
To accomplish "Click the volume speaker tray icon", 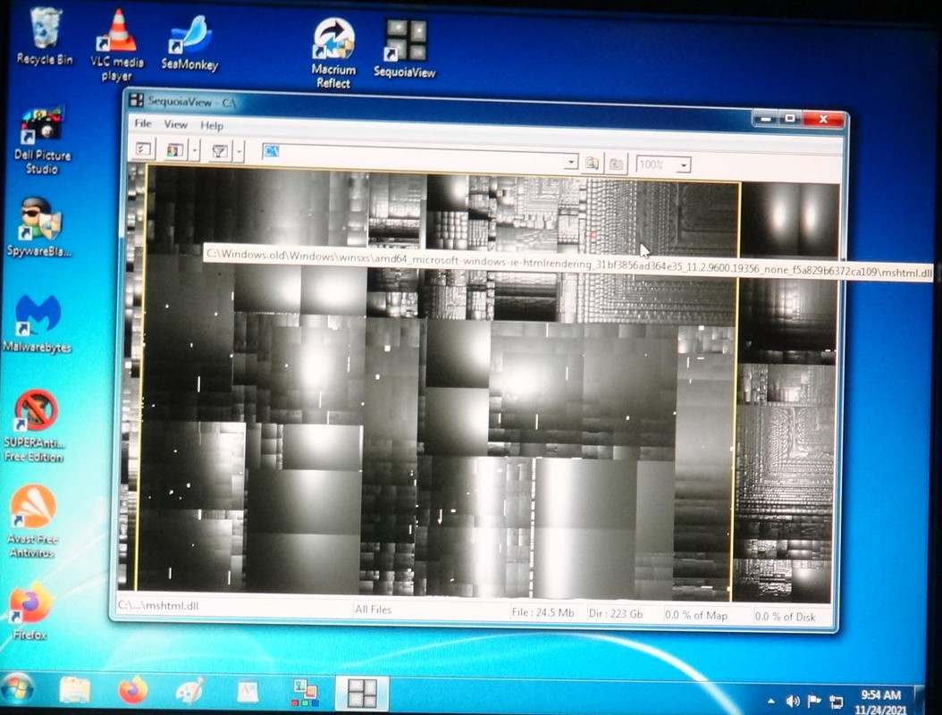I will 793,701.
